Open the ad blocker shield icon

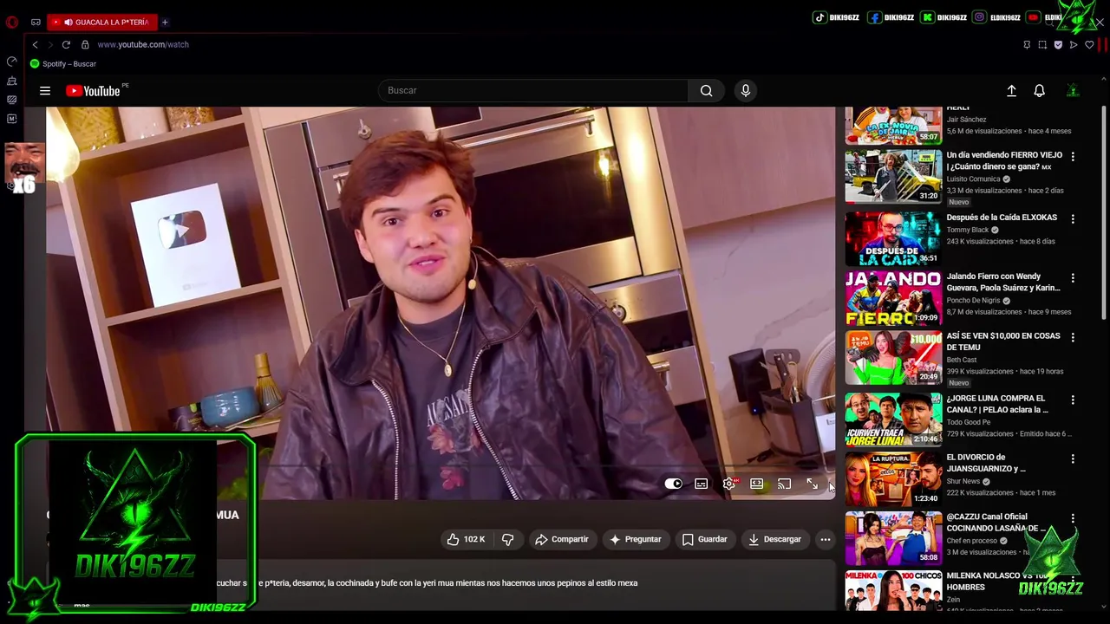(1058, 44)
